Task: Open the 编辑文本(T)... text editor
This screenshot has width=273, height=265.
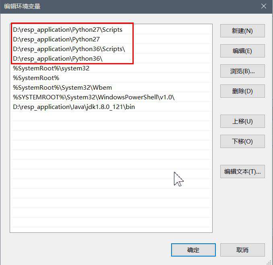Action: pyautogui.click(x=242, y=171)
